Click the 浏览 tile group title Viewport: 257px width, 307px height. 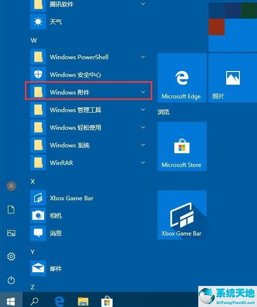[164, 112]
